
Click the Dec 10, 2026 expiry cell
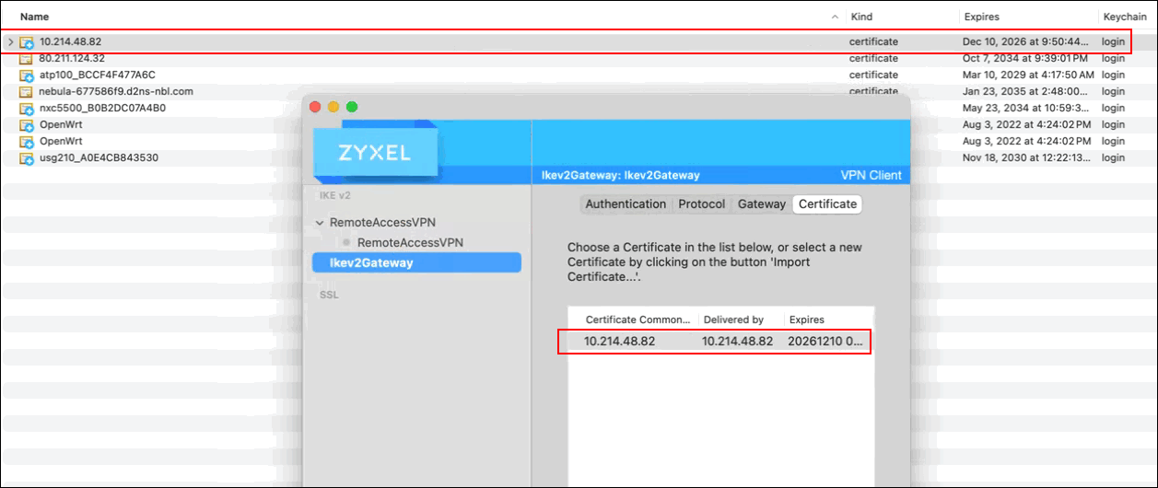pyautogui.click(x=1025, y=42)
